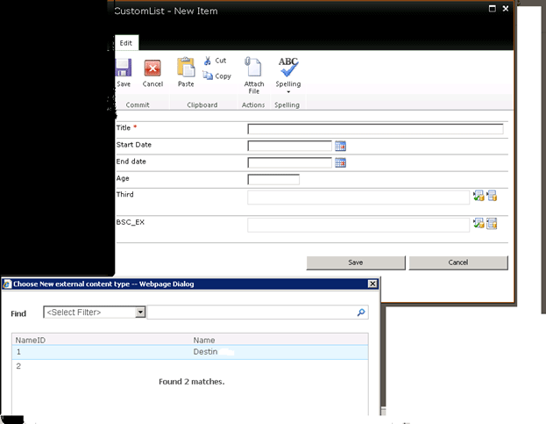Focus the Title text field

pos(375,129)
